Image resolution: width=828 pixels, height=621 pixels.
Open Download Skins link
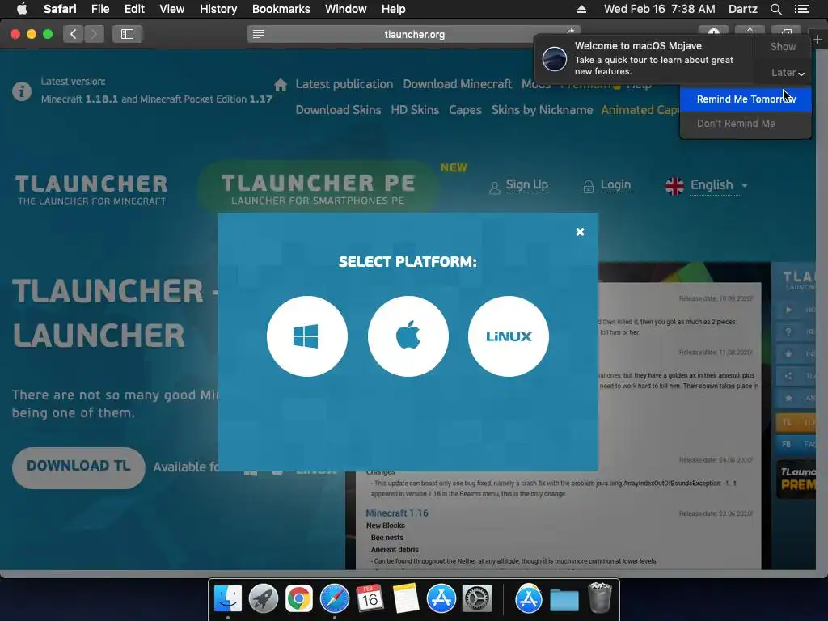338,110
